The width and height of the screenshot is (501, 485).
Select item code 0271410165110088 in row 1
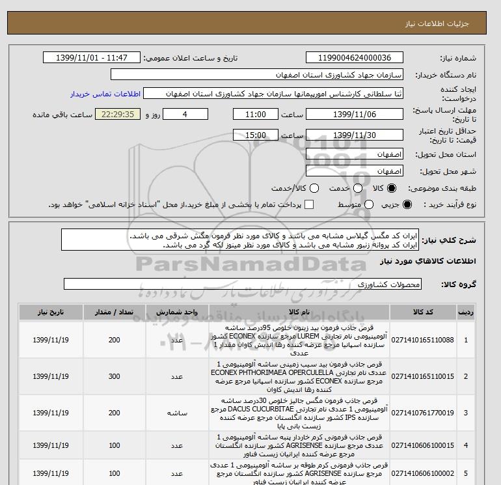(422, 340)
